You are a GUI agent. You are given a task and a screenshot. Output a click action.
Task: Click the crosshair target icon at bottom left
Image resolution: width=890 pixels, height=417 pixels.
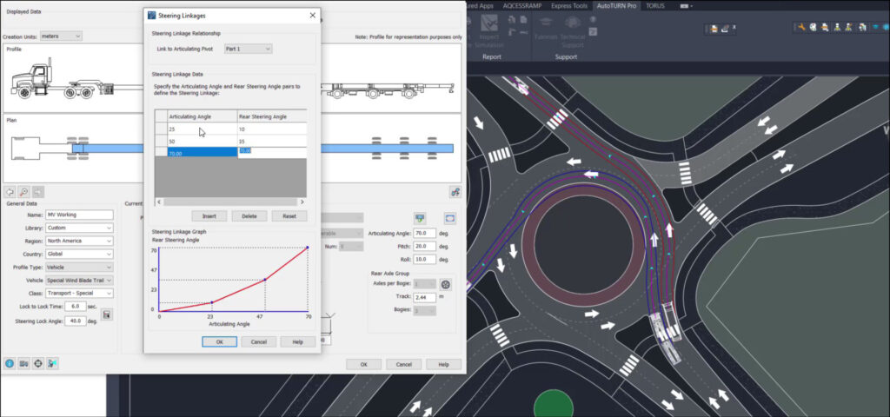click(x=38, y=363)
